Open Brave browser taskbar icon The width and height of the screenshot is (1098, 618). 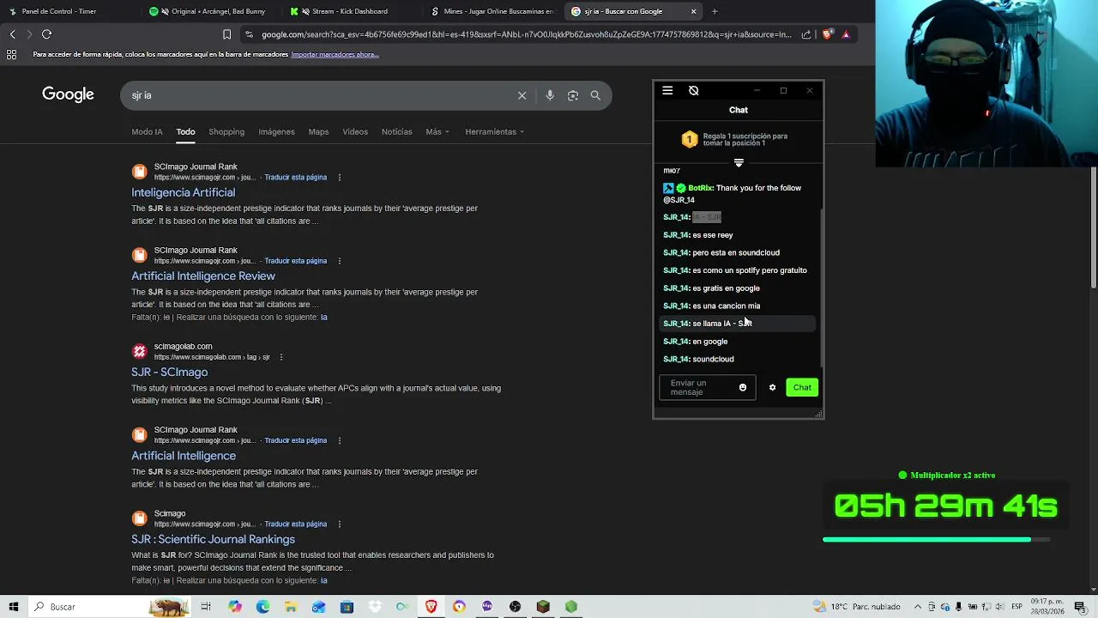pyautogui.click(x=431, y=607)
